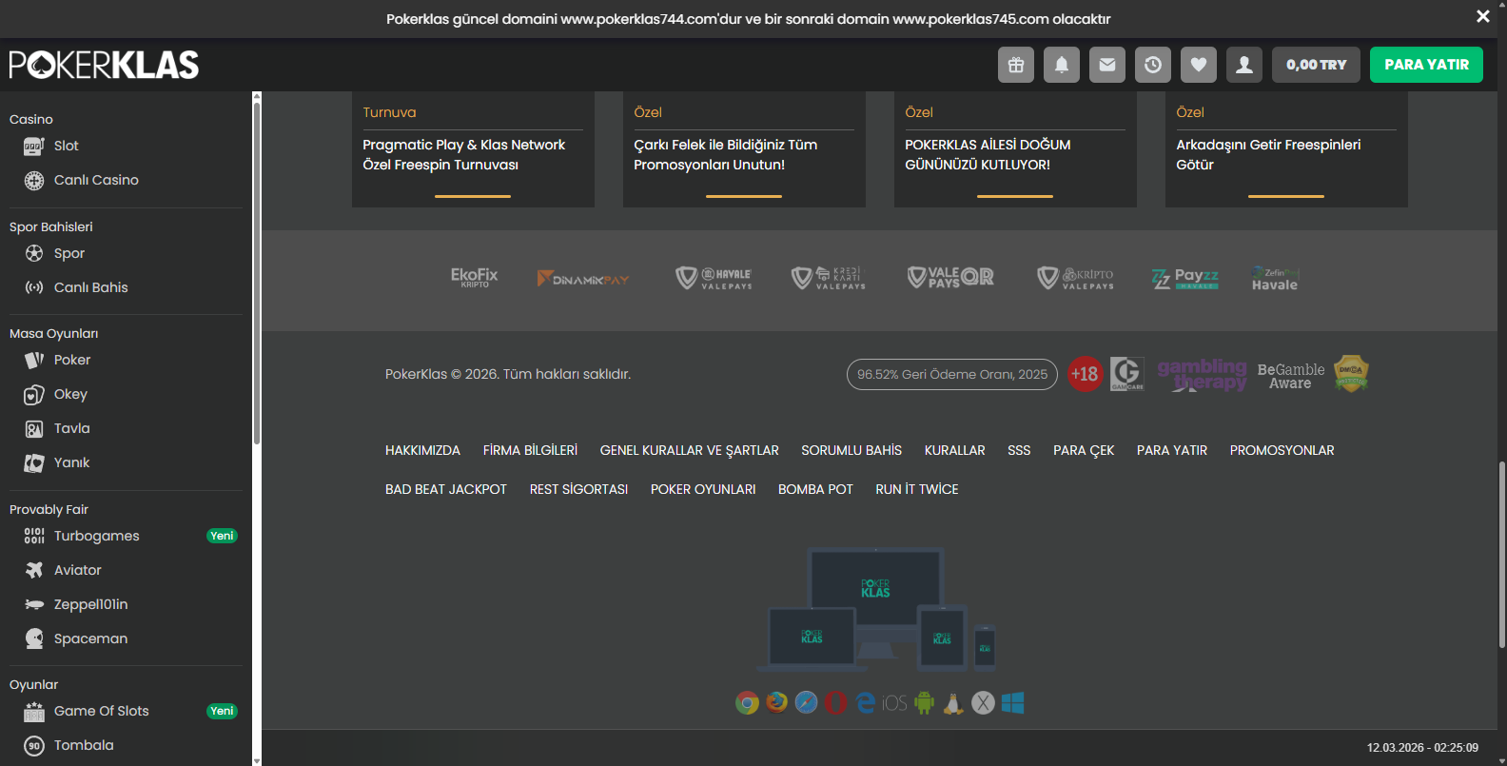Click the GamCare logo

pos(1127,374)
